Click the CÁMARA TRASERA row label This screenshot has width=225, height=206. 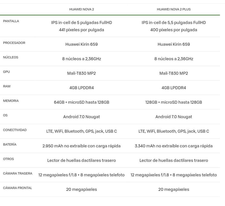click(18, 173)
